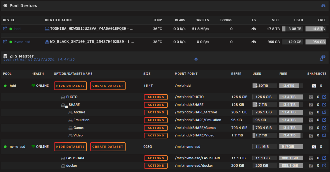Click the Pool Devices dashboard icon
Screen dimensions: 330x172
[x=323, y=6]
